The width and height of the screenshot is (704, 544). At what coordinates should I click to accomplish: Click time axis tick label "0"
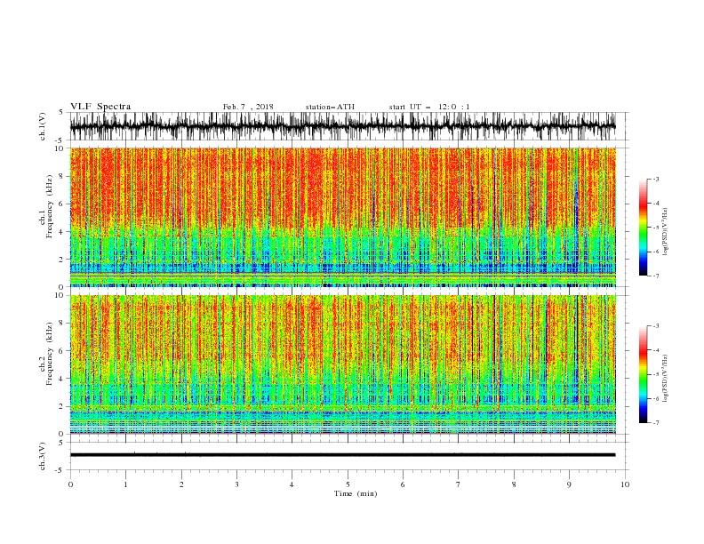70,484
